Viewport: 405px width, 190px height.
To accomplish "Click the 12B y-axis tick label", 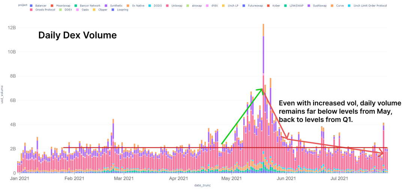I will [10, 28].
